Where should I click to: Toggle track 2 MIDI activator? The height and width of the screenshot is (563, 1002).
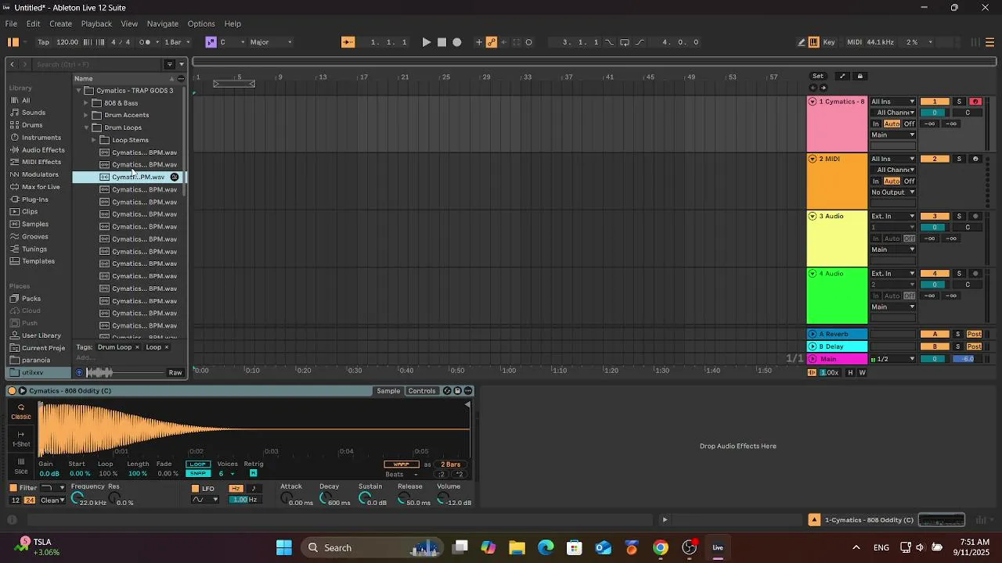pyautogui.click(x=934, y=159)
